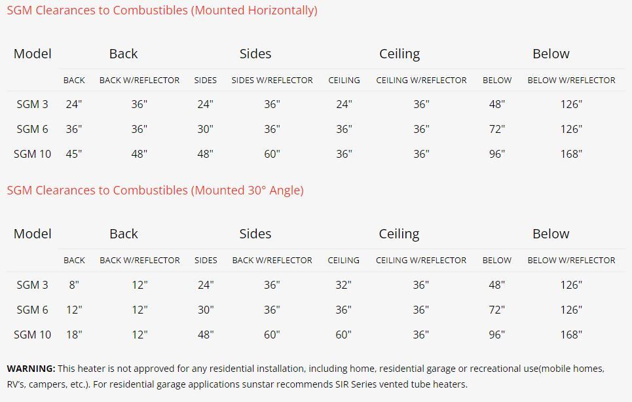Click the 'SGM Clearances to Combustibles (Mounted Horizontally)' heading
The height and width of the screenshot is (402, 632).
[x=162, y=10]
